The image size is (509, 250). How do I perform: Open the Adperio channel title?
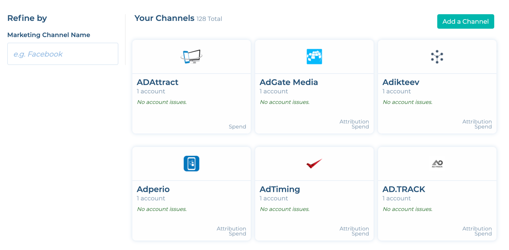[x=153, y=189]
